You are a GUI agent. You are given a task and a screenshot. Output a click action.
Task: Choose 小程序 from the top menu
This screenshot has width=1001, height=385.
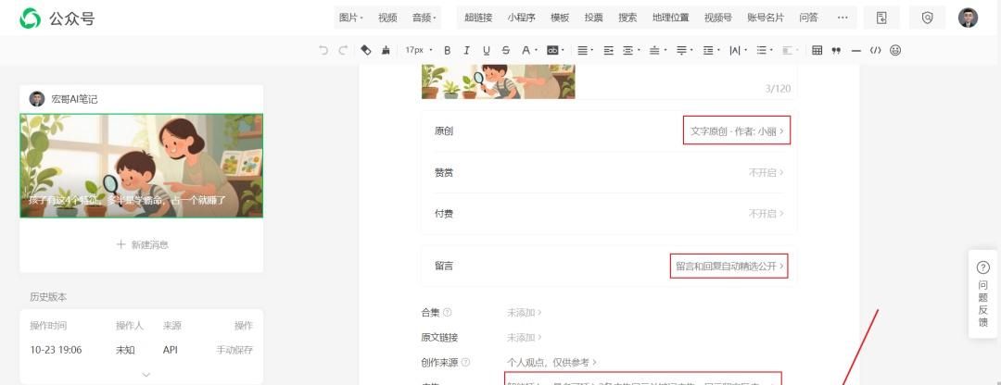coord(521,18)
